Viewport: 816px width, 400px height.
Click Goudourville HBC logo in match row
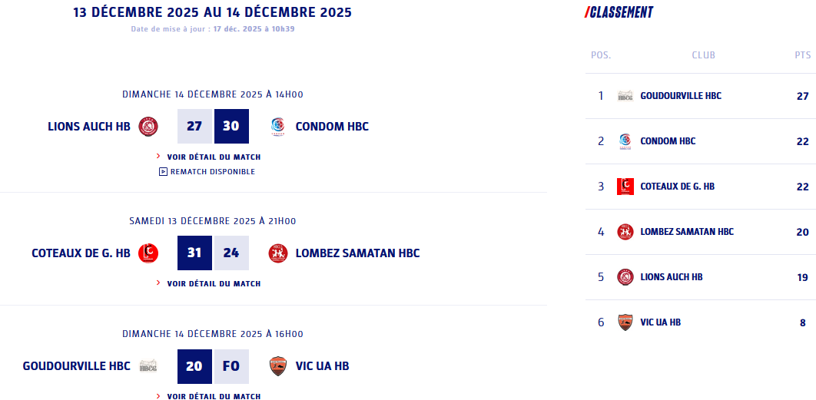[x=148, y=366]
